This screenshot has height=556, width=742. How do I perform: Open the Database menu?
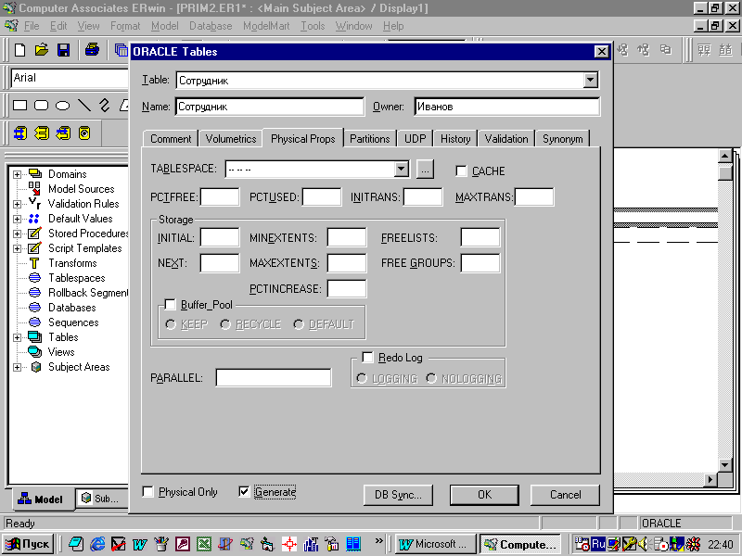[211, 26]
